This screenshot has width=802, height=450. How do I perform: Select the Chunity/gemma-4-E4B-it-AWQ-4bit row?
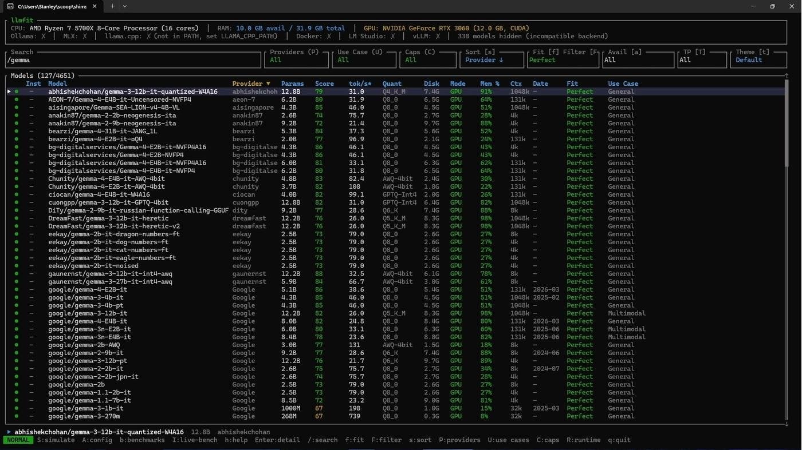point(395,178)
